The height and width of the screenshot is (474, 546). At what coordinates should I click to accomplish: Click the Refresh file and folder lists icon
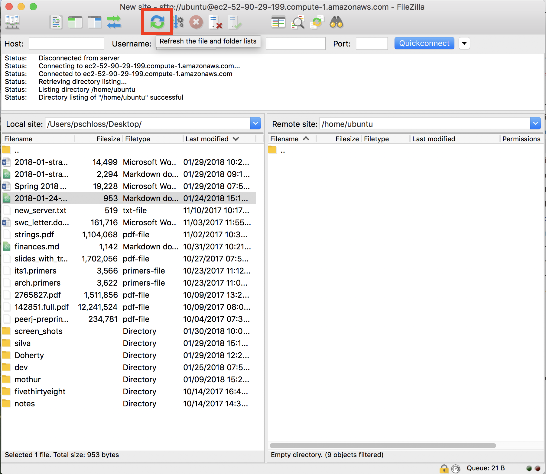pos(157,22)
